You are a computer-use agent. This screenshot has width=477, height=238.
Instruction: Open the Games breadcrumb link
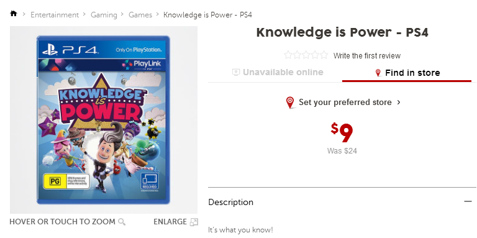(140, 15)
